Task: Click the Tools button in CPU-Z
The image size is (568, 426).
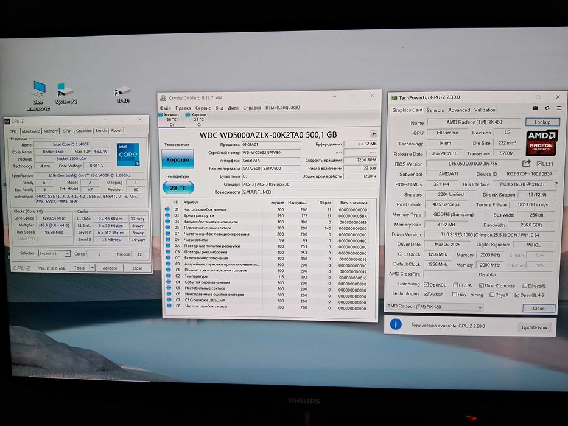Action: coord(79,268)
